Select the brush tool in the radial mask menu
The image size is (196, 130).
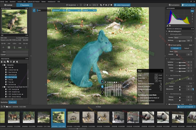102,82
